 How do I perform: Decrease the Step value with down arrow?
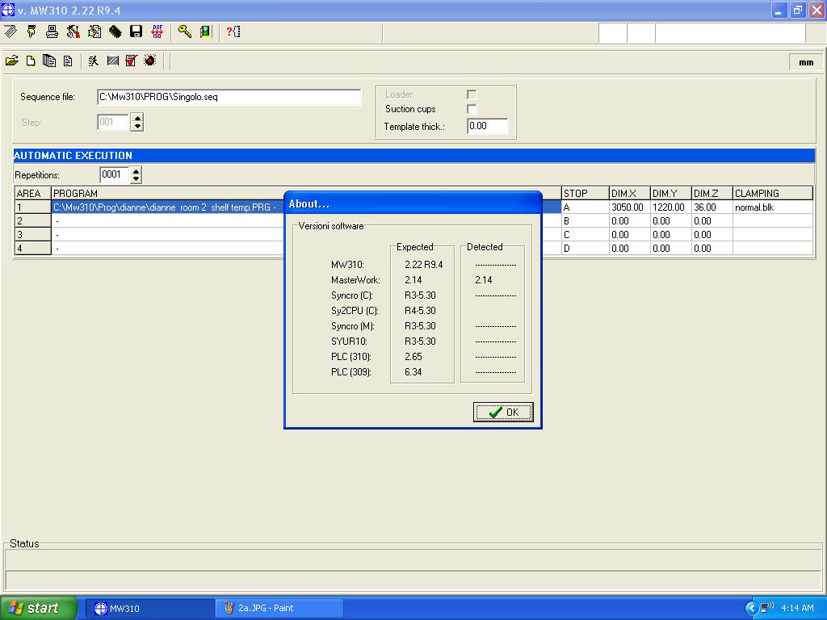pos(137,127)
